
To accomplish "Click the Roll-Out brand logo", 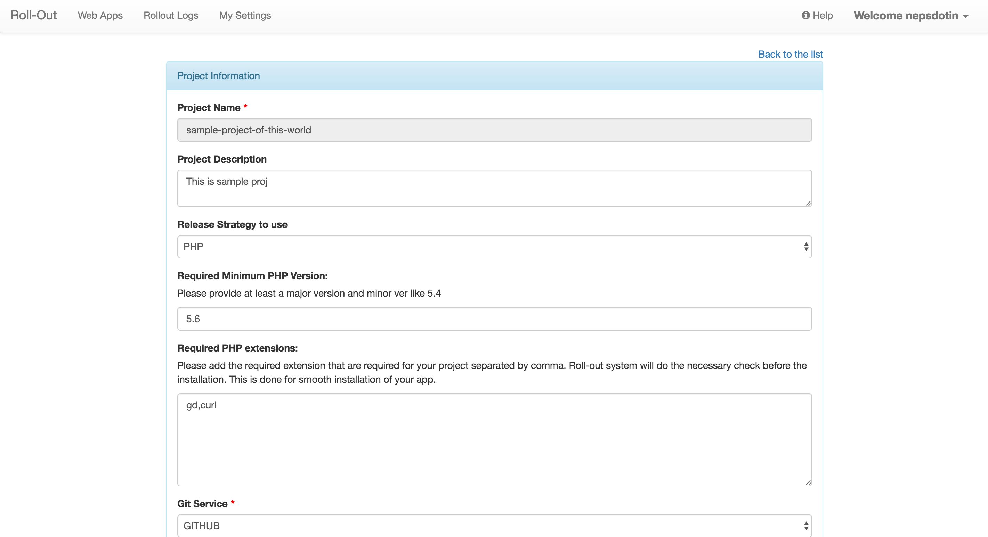I will [34, 15].
